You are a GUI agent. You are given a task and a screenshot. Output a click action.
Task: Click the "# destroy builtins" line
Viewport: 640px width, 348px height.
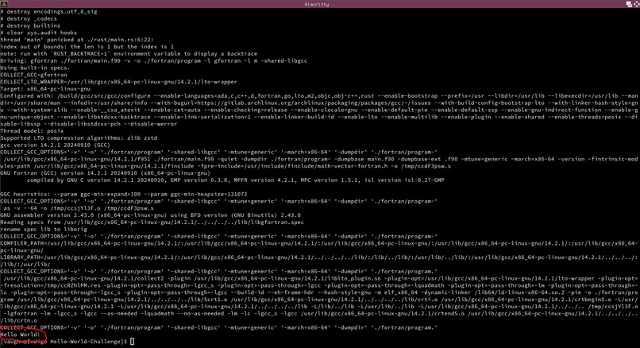31,25
